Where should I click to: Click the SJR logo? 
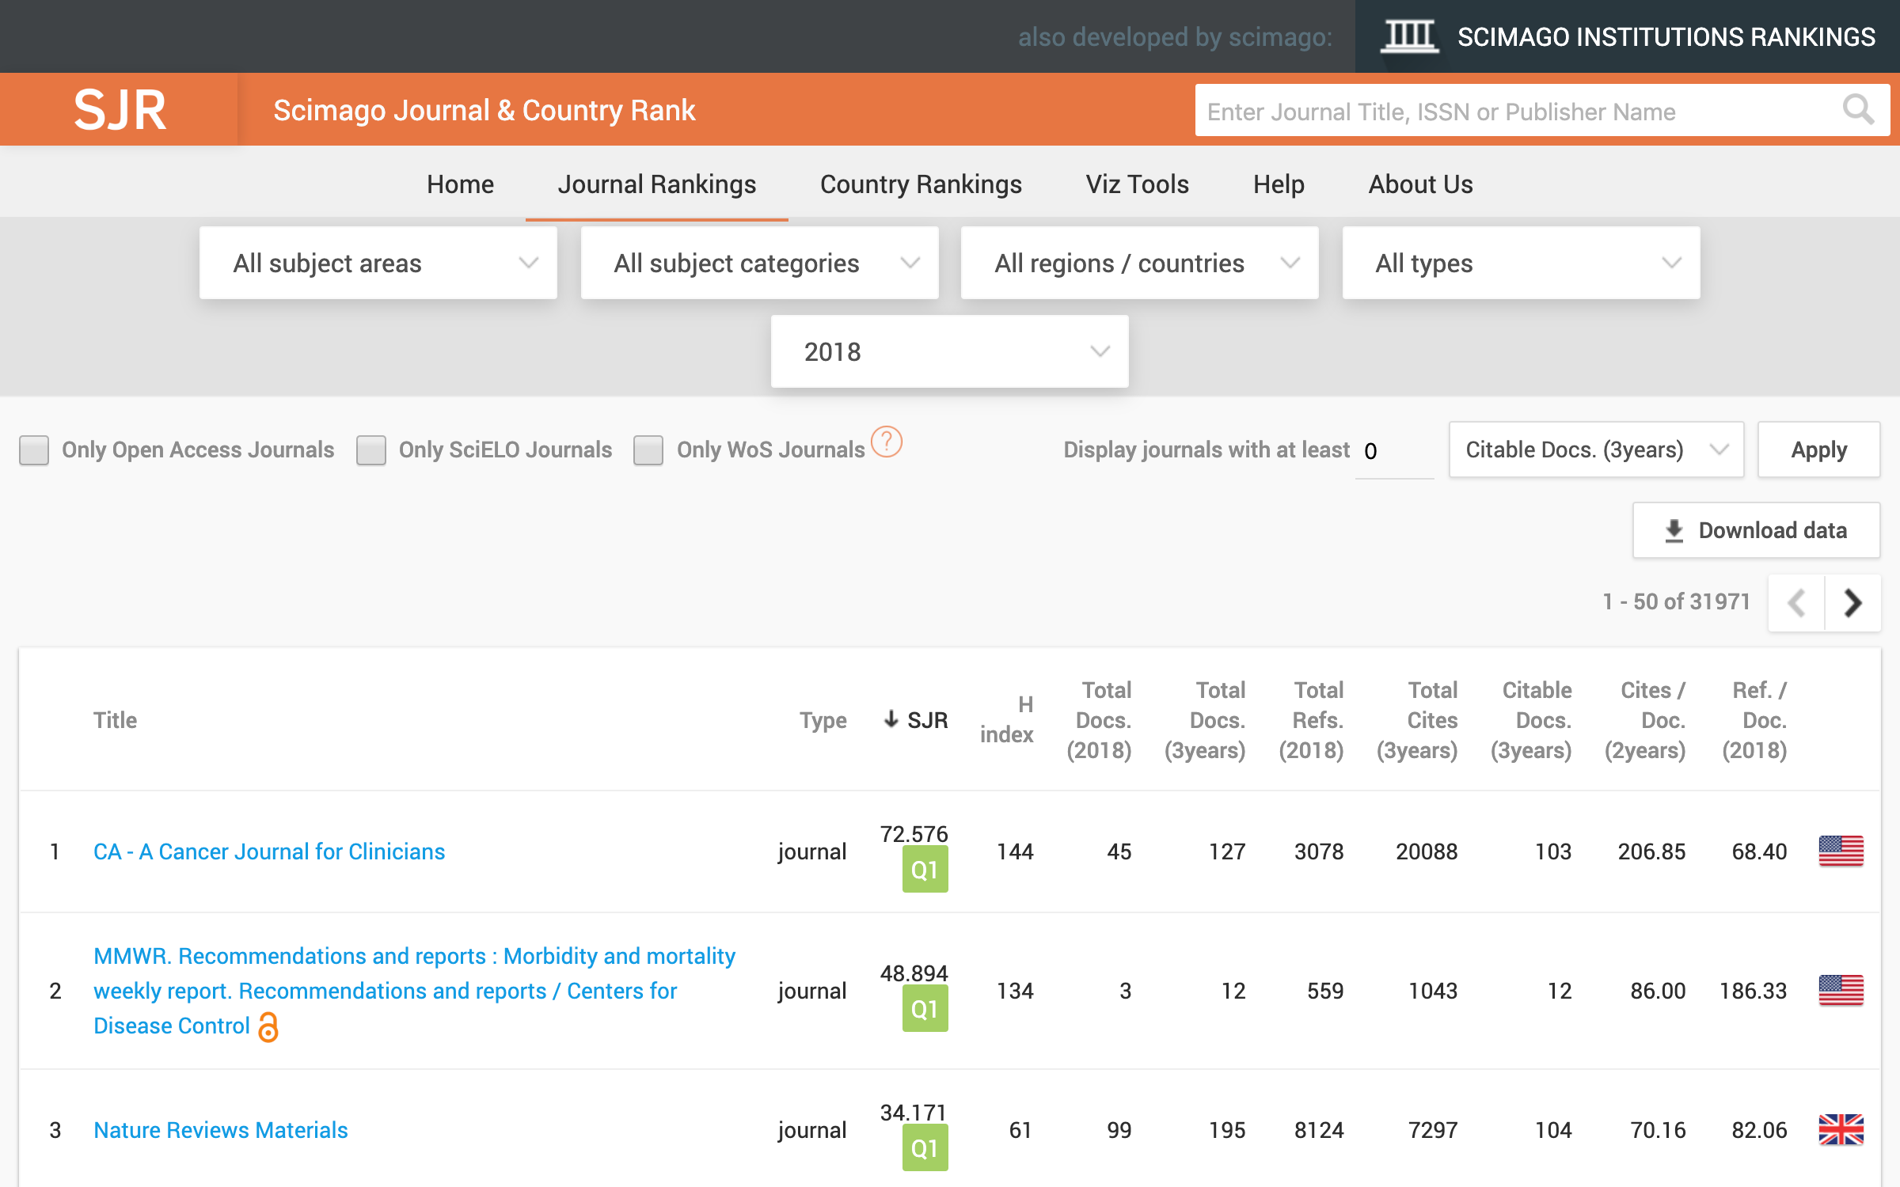[x=120, y=110]
